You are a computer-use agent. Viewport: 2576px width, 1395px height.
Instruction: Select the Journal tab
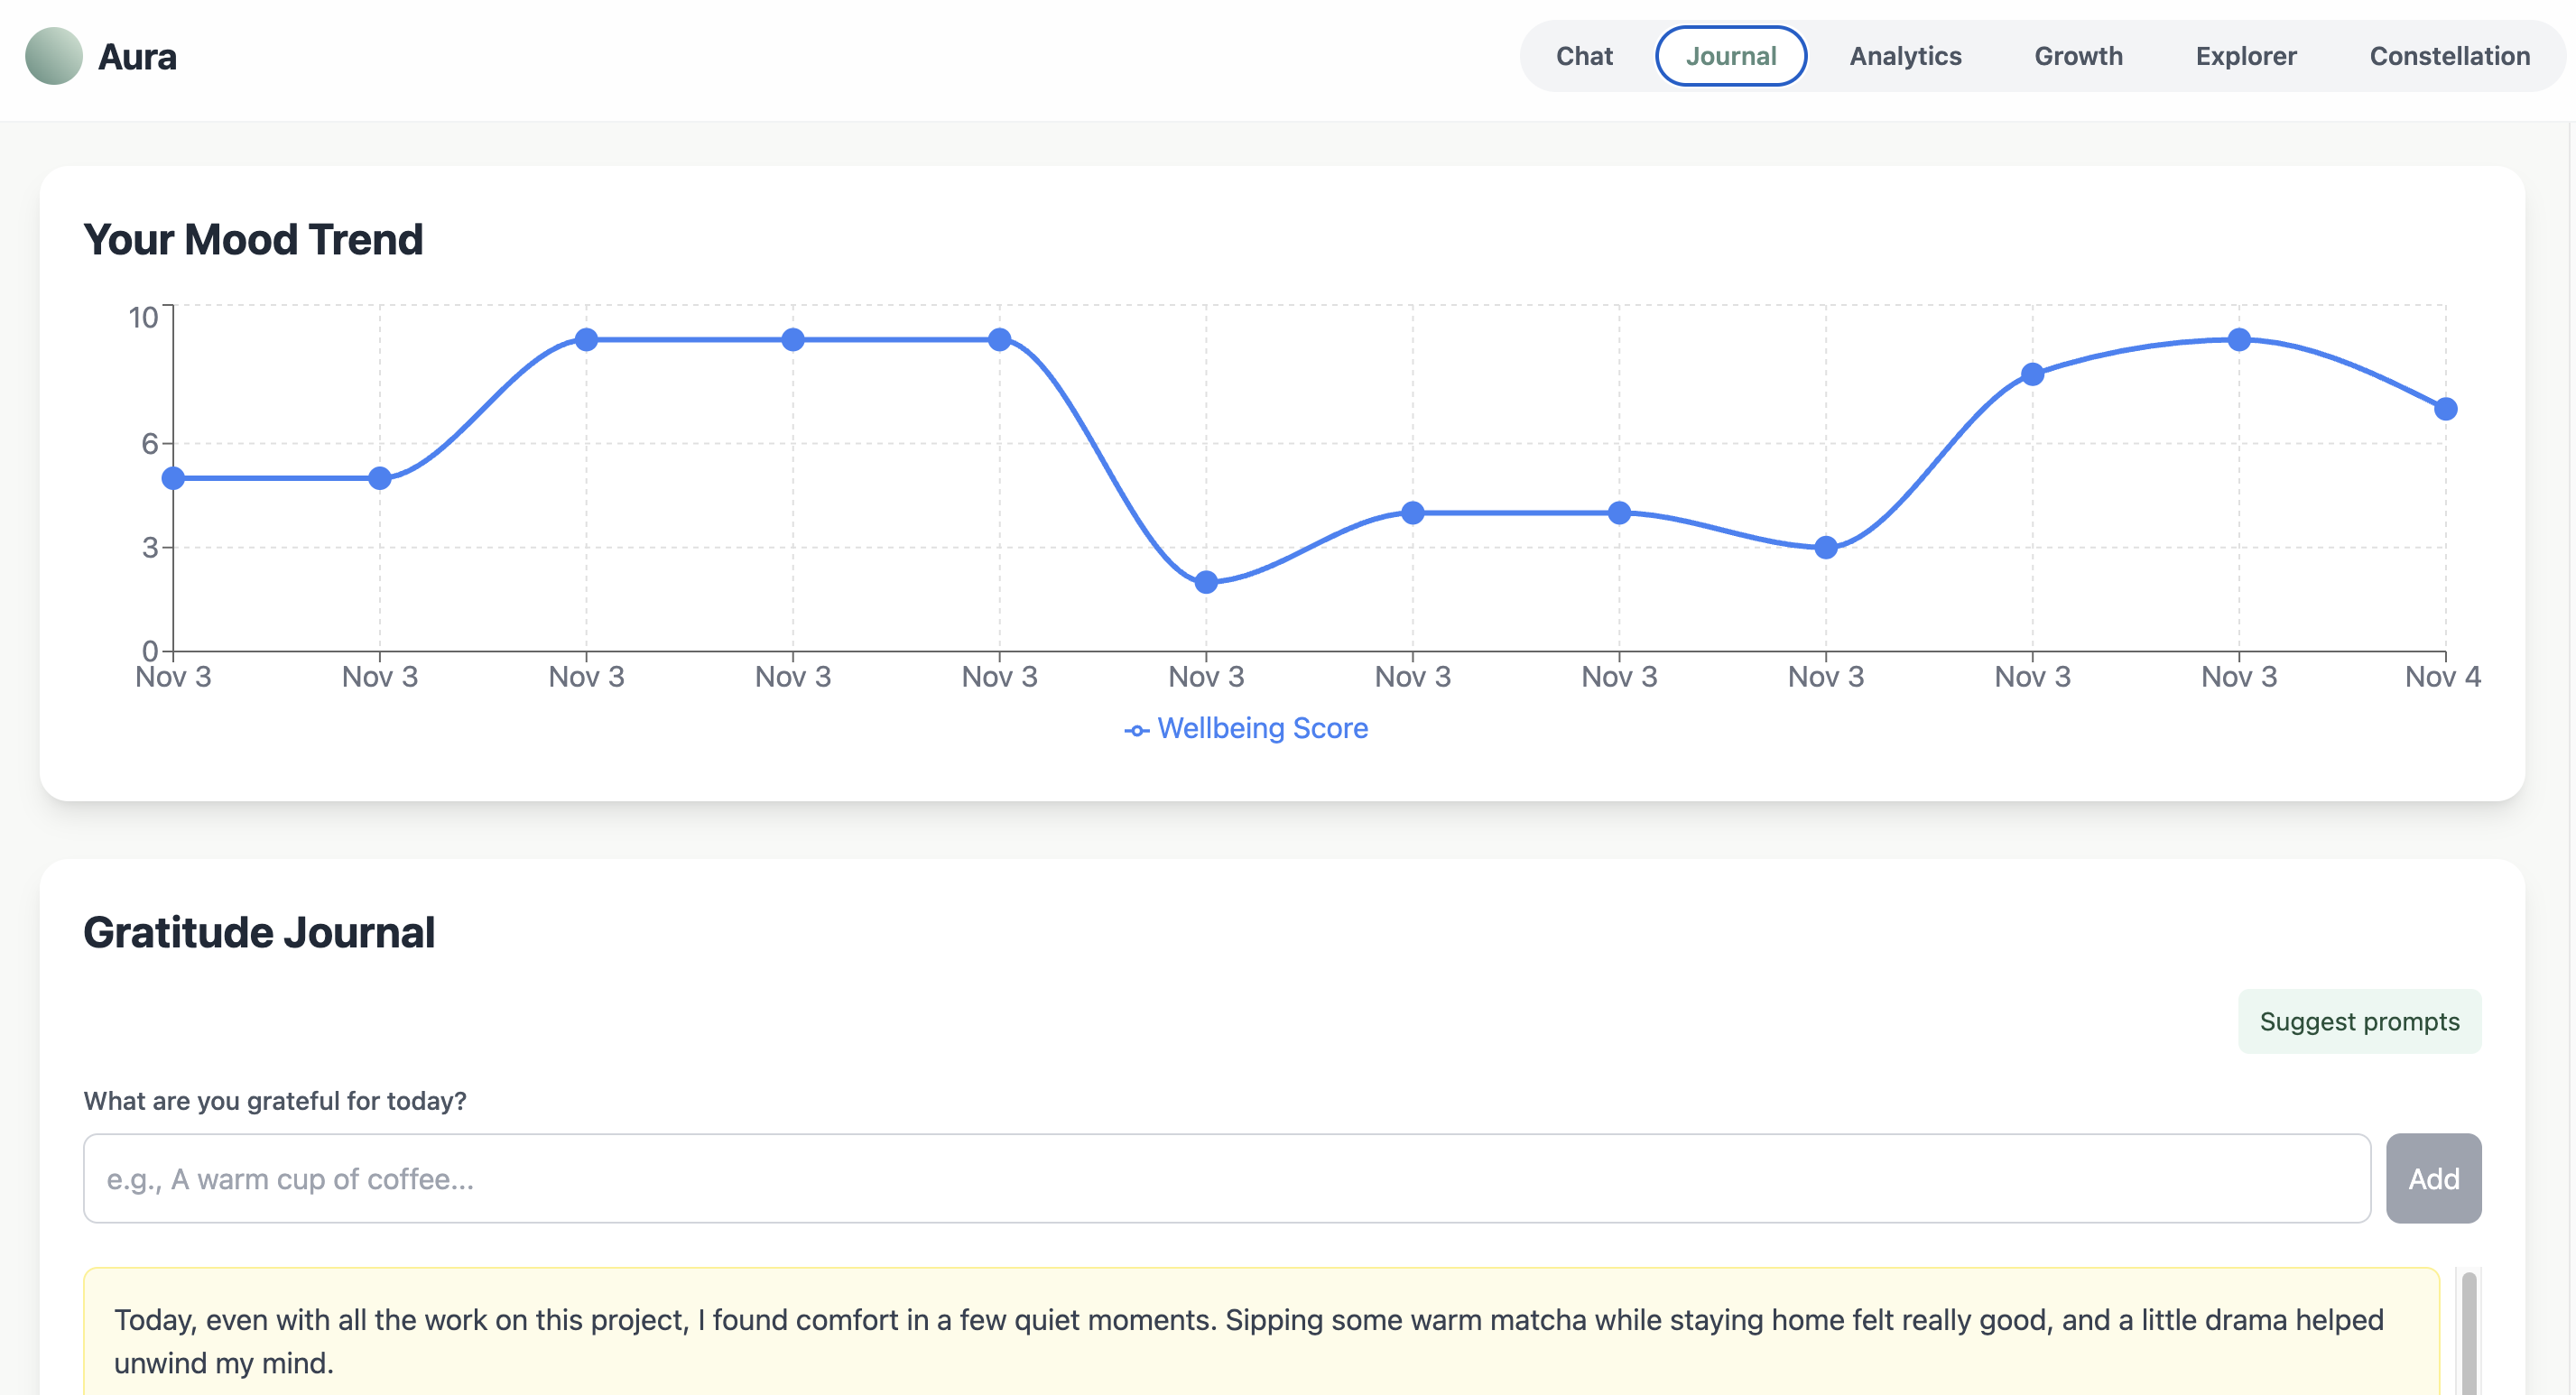pos(1730,56)
